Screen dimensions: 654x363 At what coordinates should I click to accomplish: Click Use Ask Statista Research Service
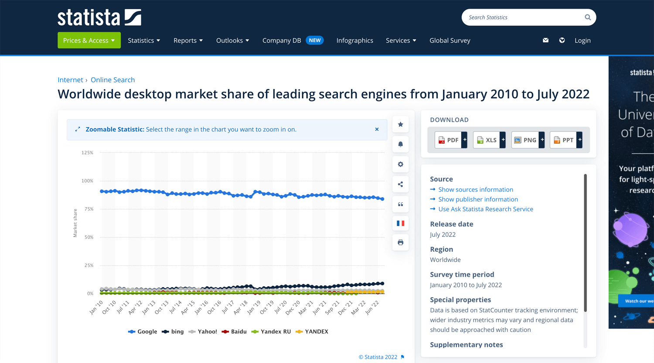[x=486, y=209]
